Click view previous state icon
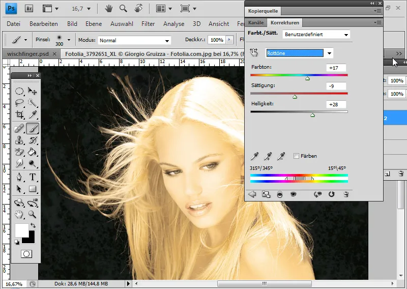407x289 pixels. [317, 194]
